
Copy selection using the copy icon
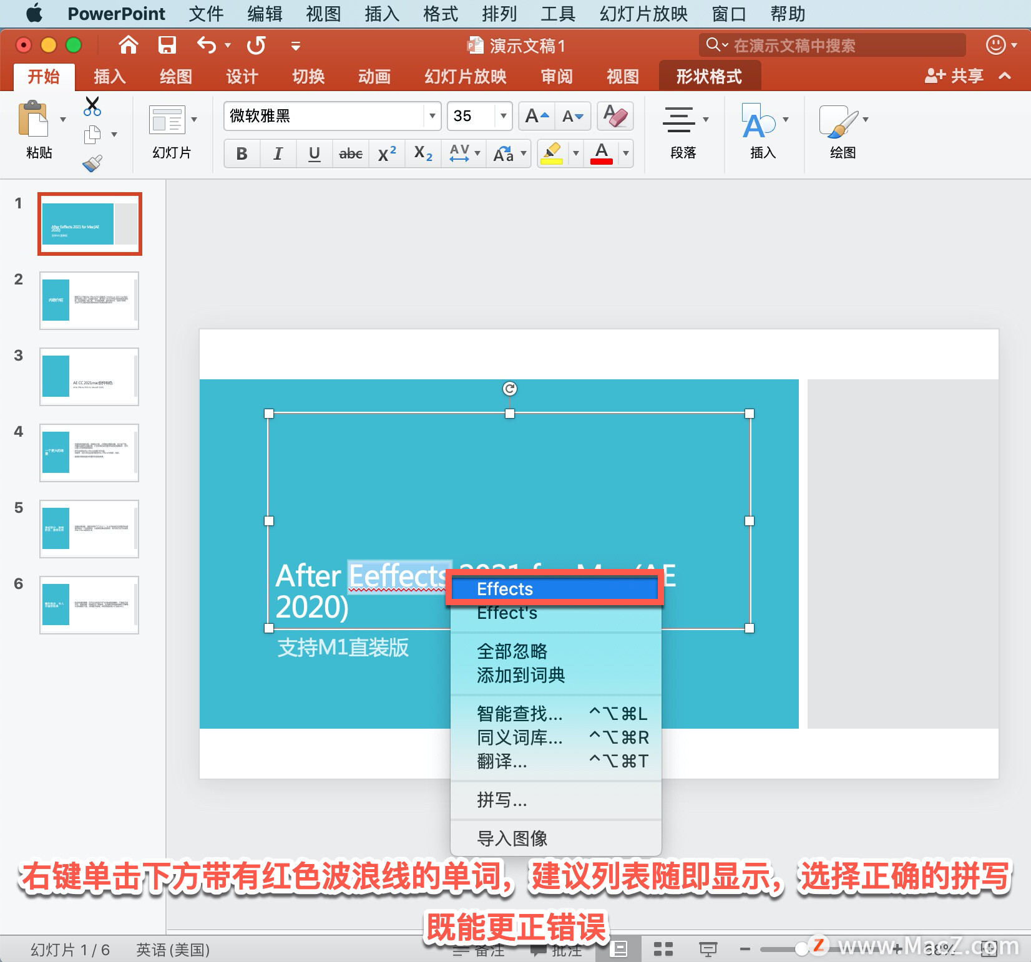[92, 134]
